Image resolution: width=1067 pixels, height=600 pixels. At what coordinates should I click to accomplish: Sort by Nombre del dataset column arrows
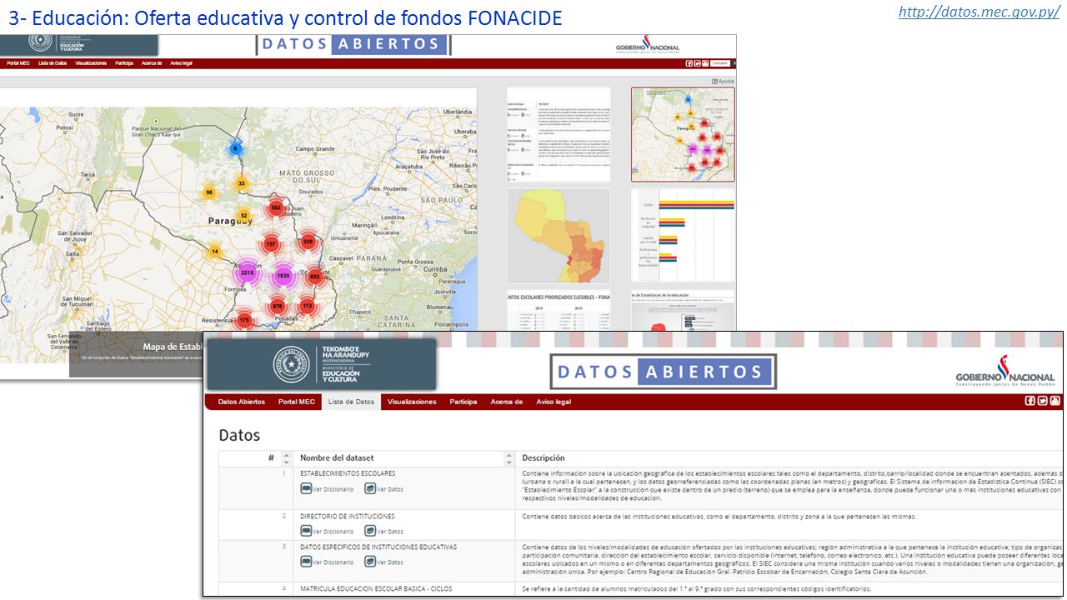pos(509,457)
